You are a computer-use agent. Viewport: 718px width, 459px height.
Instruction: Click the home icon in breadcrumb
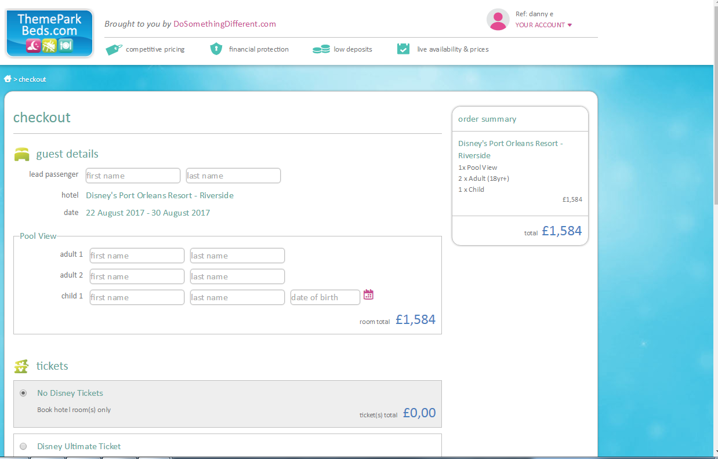(x=8, y=79)
